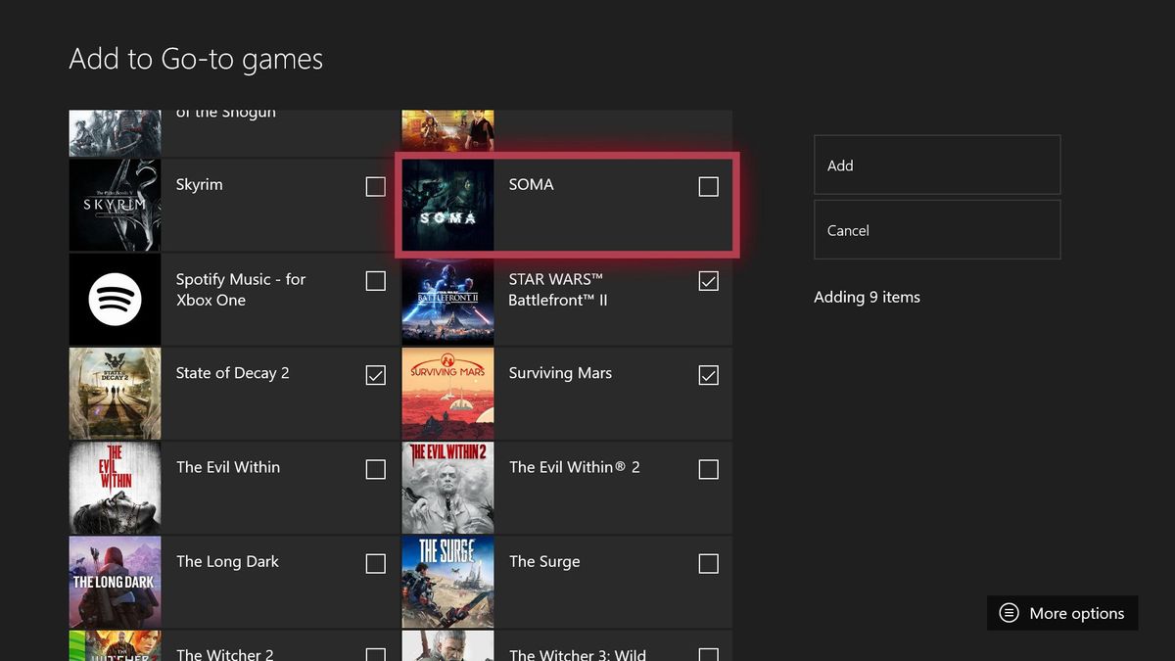
Task: Click the Surviving Mars cover image
Action: 447,393
